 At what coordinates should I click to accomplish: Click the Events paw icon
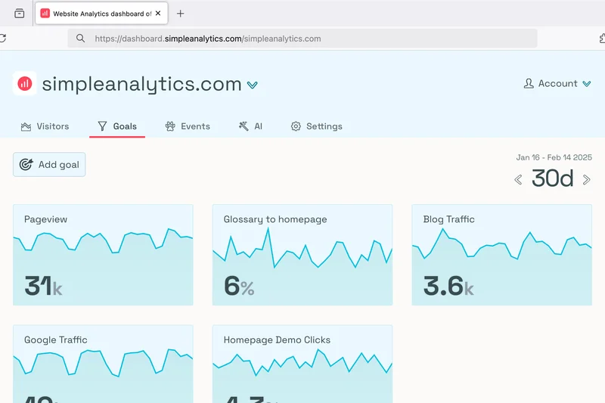[x=170, y=126]
